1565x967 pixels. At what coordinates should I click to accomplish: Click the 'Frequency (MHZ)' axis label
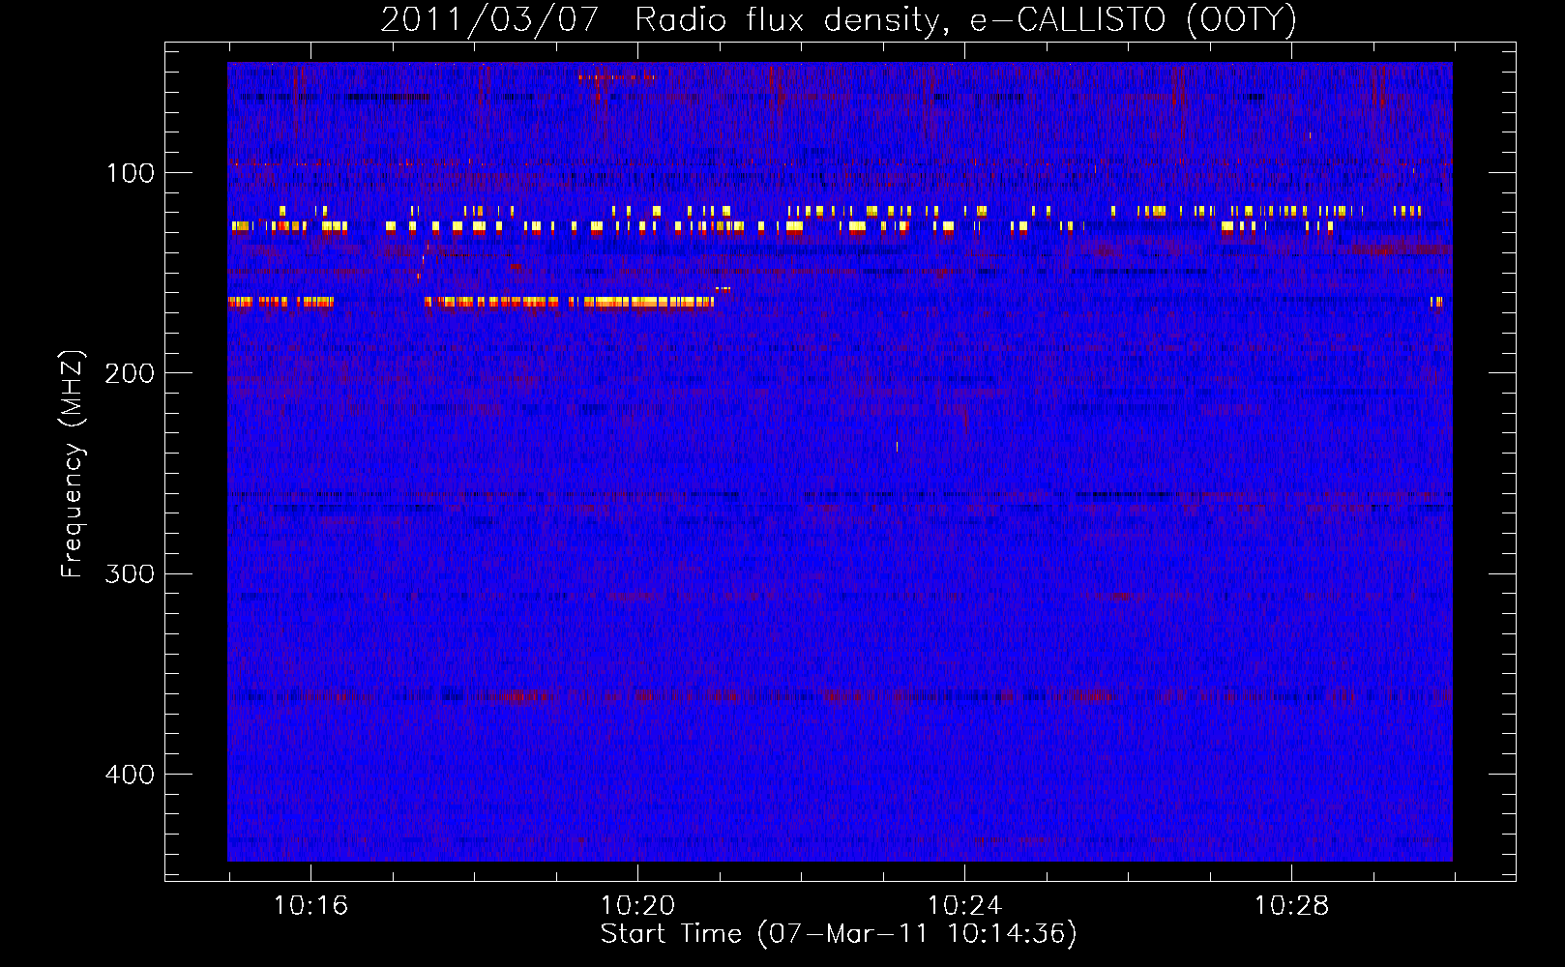(73, 464)
